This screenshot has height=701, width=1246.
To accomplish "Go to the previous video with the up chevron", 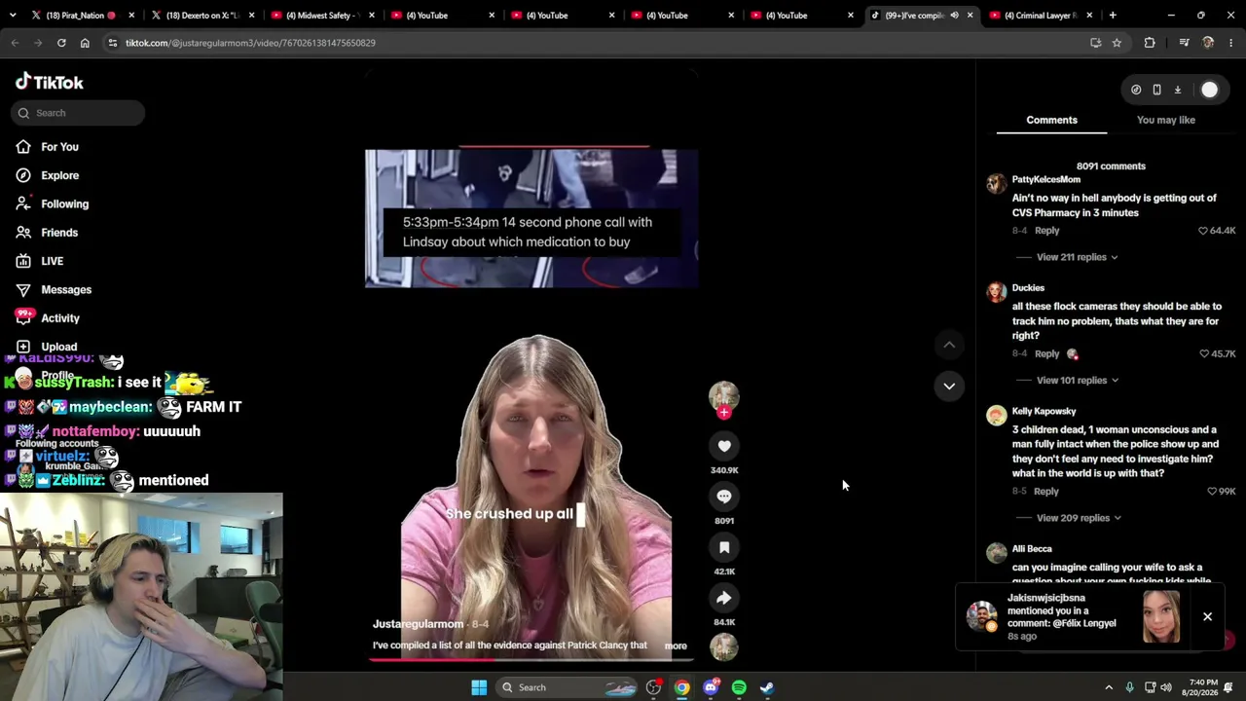I will point(949,345).
